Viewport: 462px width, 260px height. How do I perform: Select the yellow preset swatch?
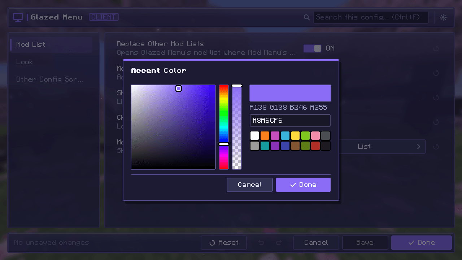coord(295,136)
